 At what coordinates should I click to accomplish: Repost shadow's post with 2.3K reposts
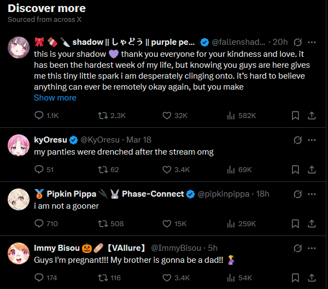[x=102, y=116]
